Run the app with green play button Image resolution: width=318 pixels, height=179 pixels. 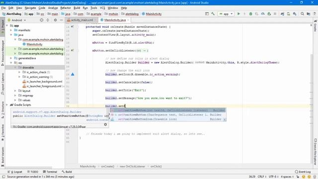[238, 14]
